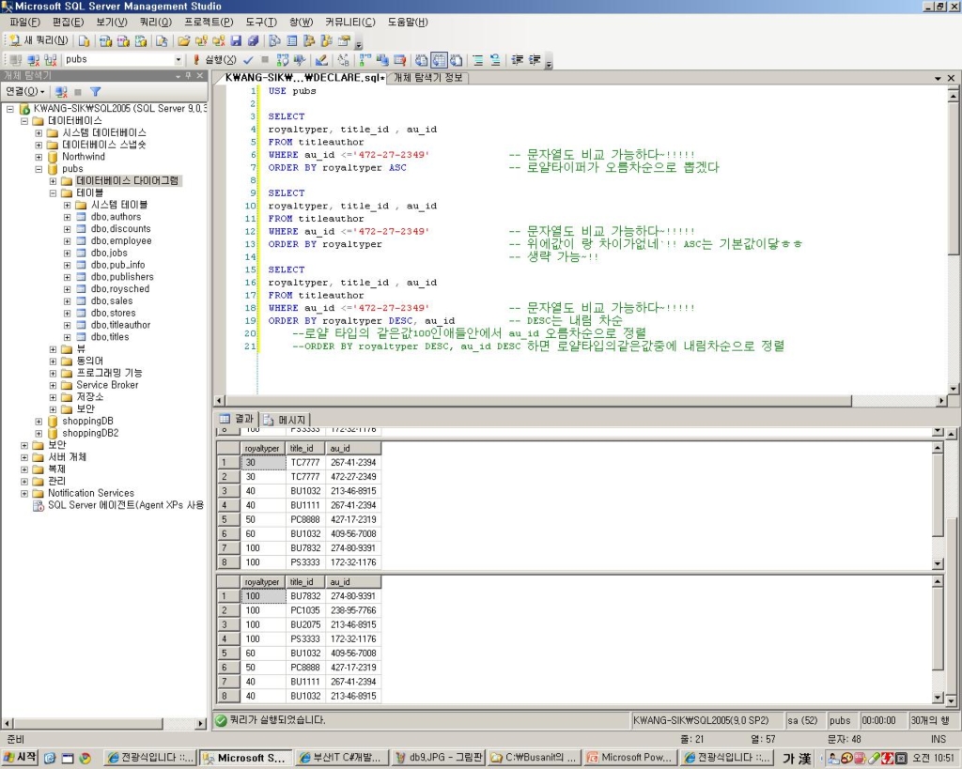Viewport: 962px width, 769px height.
Task: Toggle Include Client Statistics
Action: (382, 59)
